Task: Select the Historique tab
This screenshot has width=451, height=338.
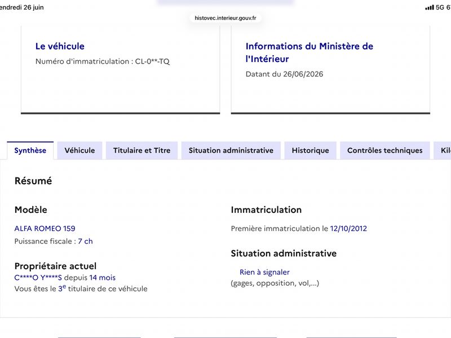Action: (x=311, y=150)
